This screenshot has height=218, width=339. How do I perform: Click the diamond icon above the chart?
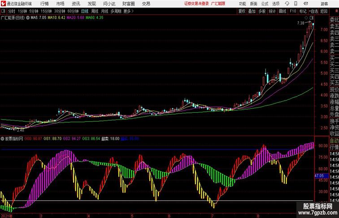306,18
